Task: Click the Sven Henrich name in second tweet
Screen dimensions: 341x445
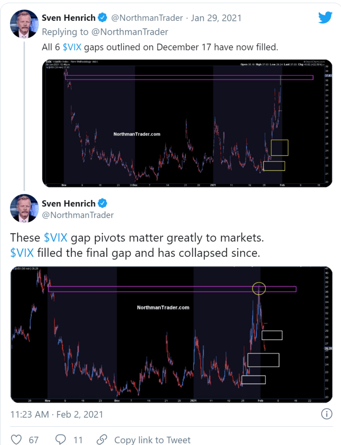Action: click(x=69, y=203)
